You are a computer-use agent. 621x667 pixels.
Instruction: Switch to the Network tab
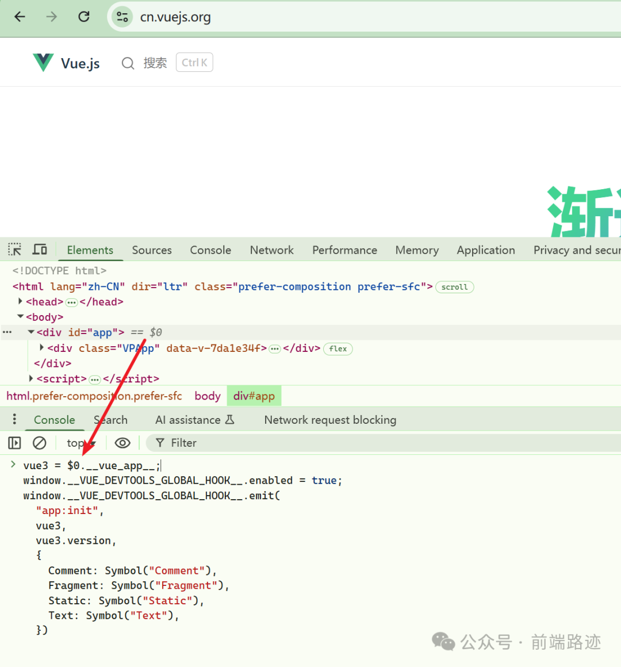click(x=272, y=250)
